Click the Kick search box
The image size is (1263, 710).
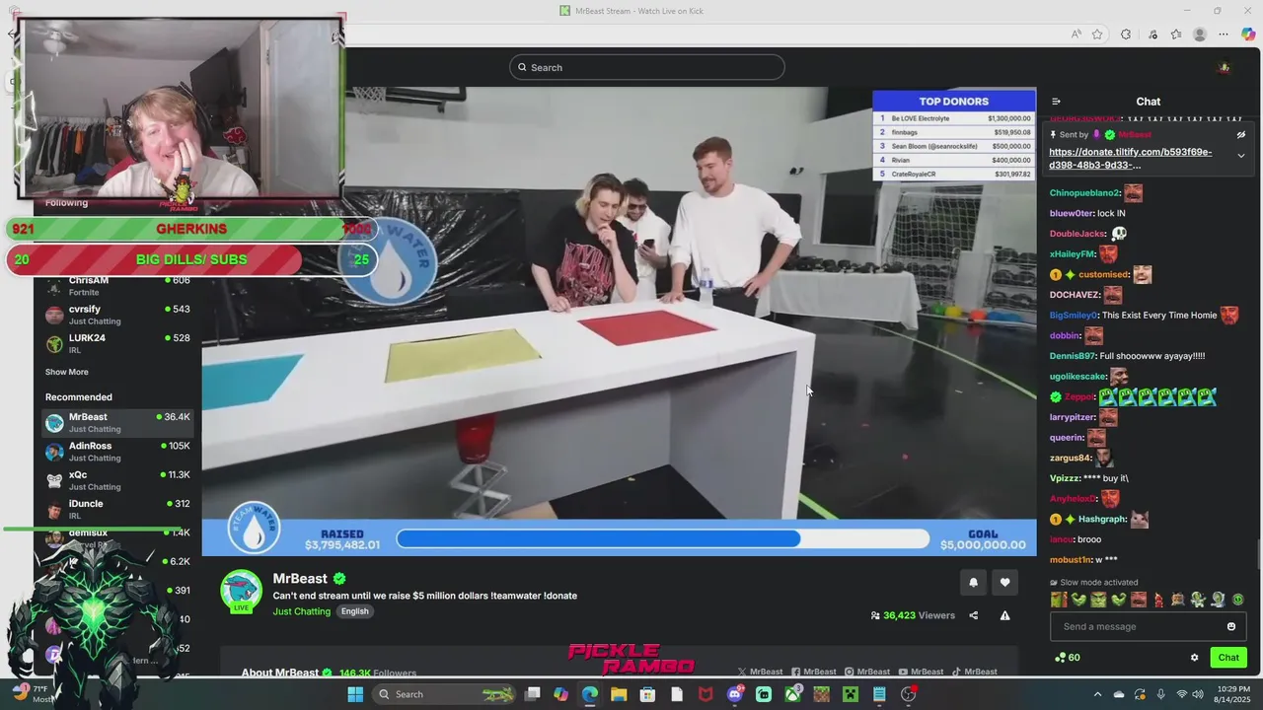click(647, 67)
